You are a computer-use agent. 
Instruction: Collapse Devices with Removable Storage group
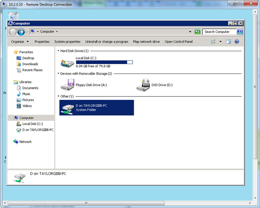(58, 73)
